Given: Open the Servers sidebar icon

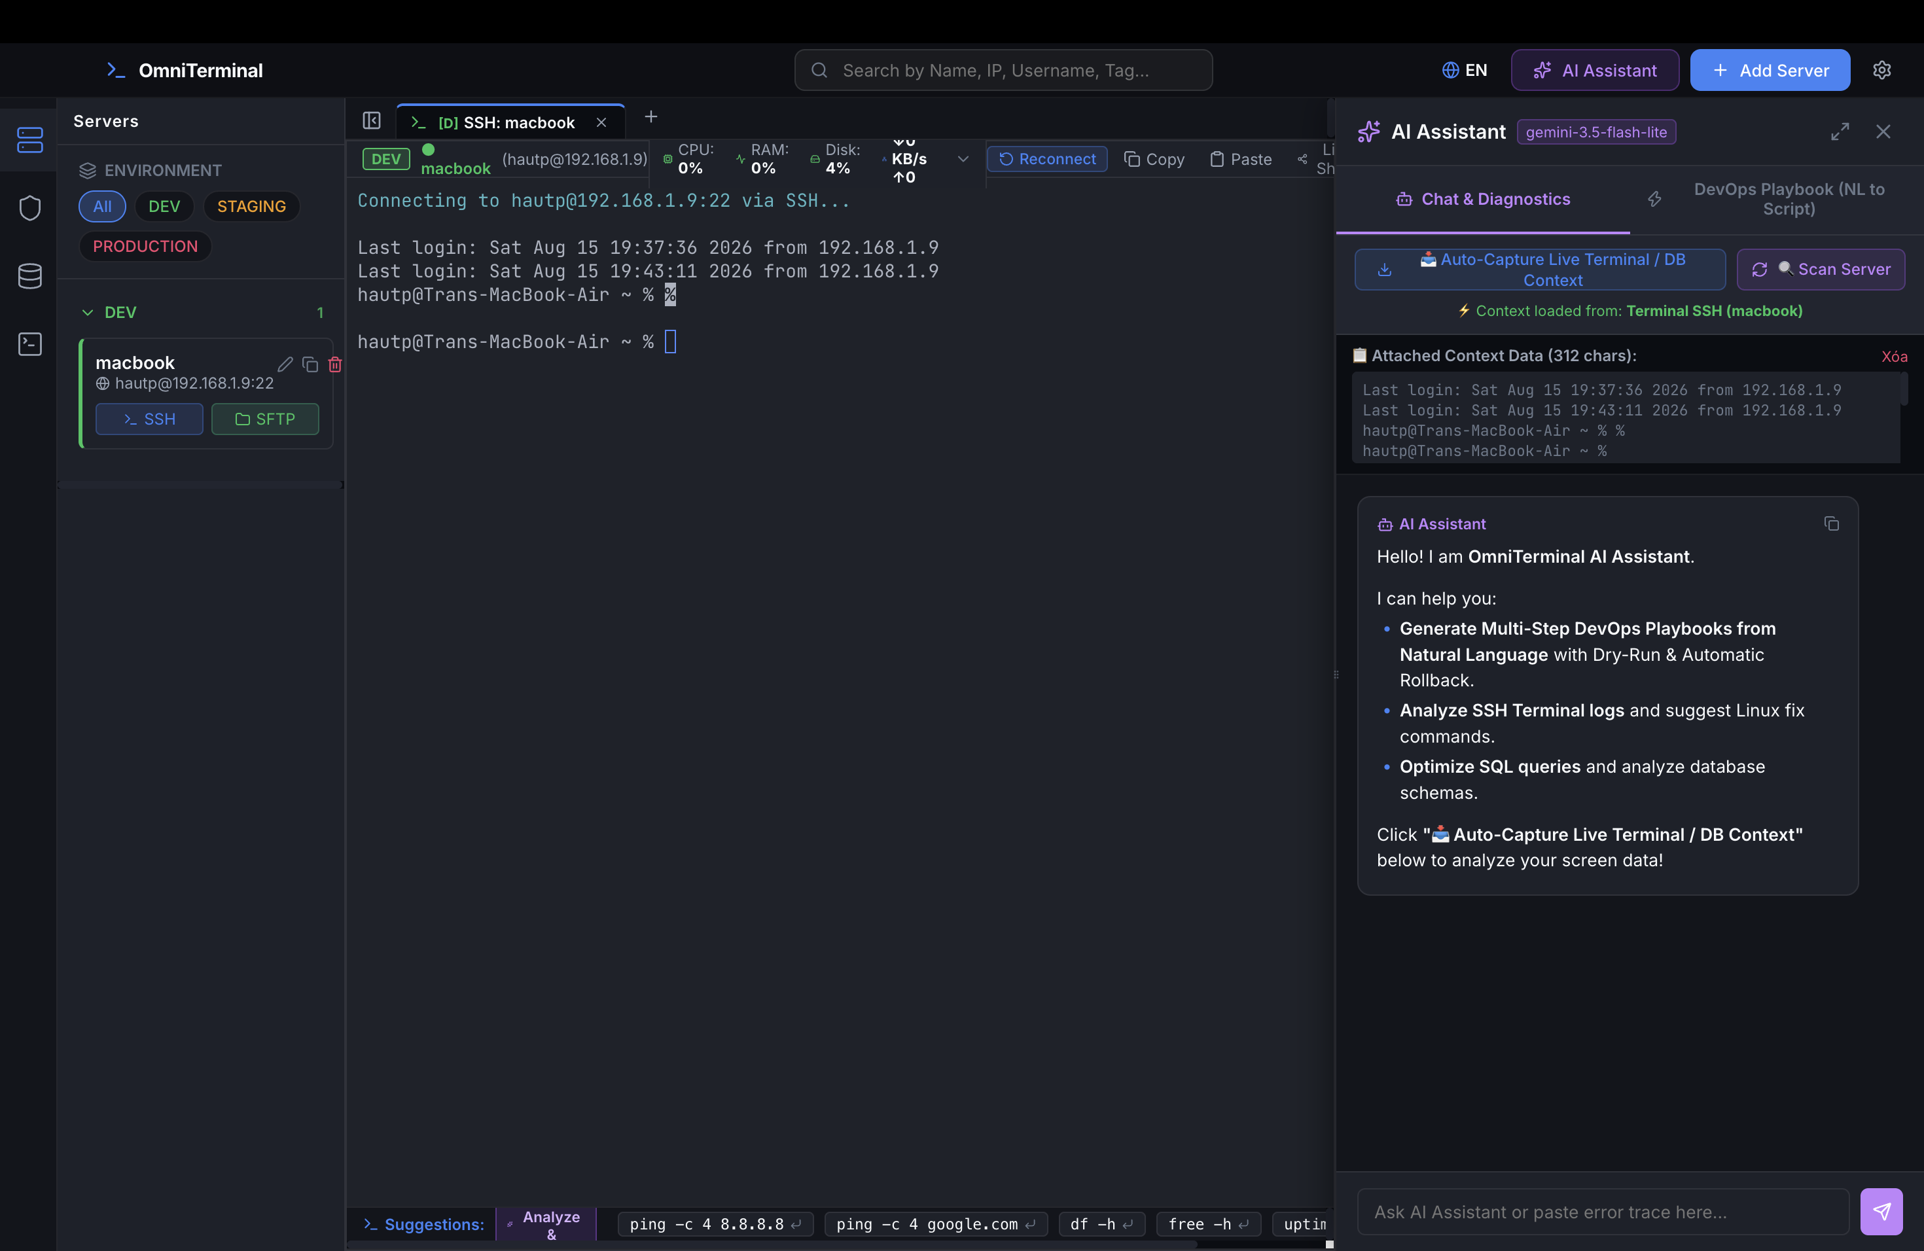Looking at the screenshot, I should [x=30, y=140].
